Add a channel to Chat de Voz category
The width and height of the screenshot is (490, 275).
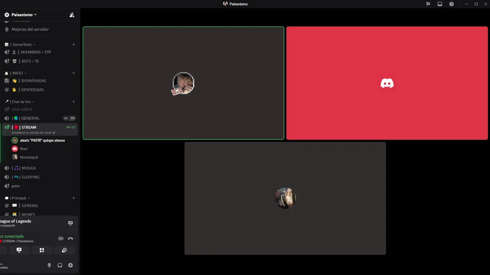pos(73,102)
